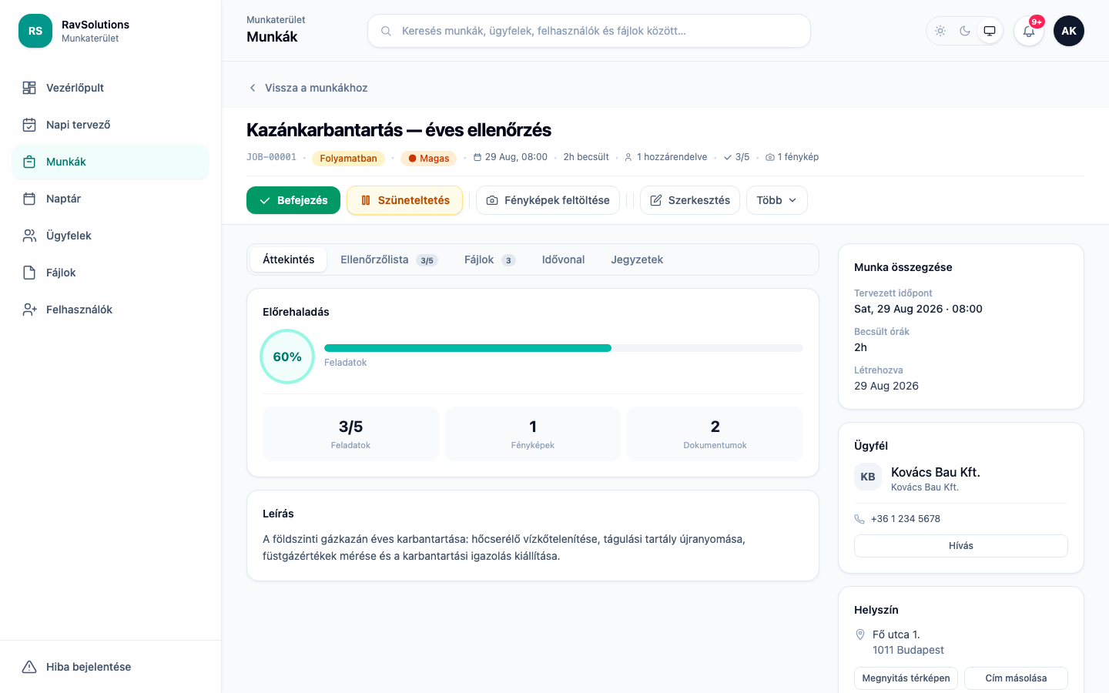The image size is (1109, 693).
Task: Open Naptár calendar page
Action: click(x=111, y=199)
